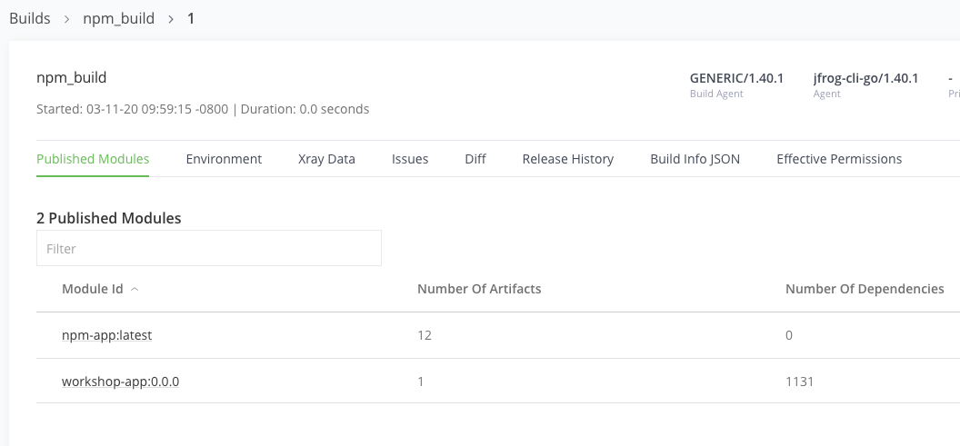Screen dimensions: 960x446
Task: Go to npm_build in breadcrumb
Action: click(x=119, y=19)
